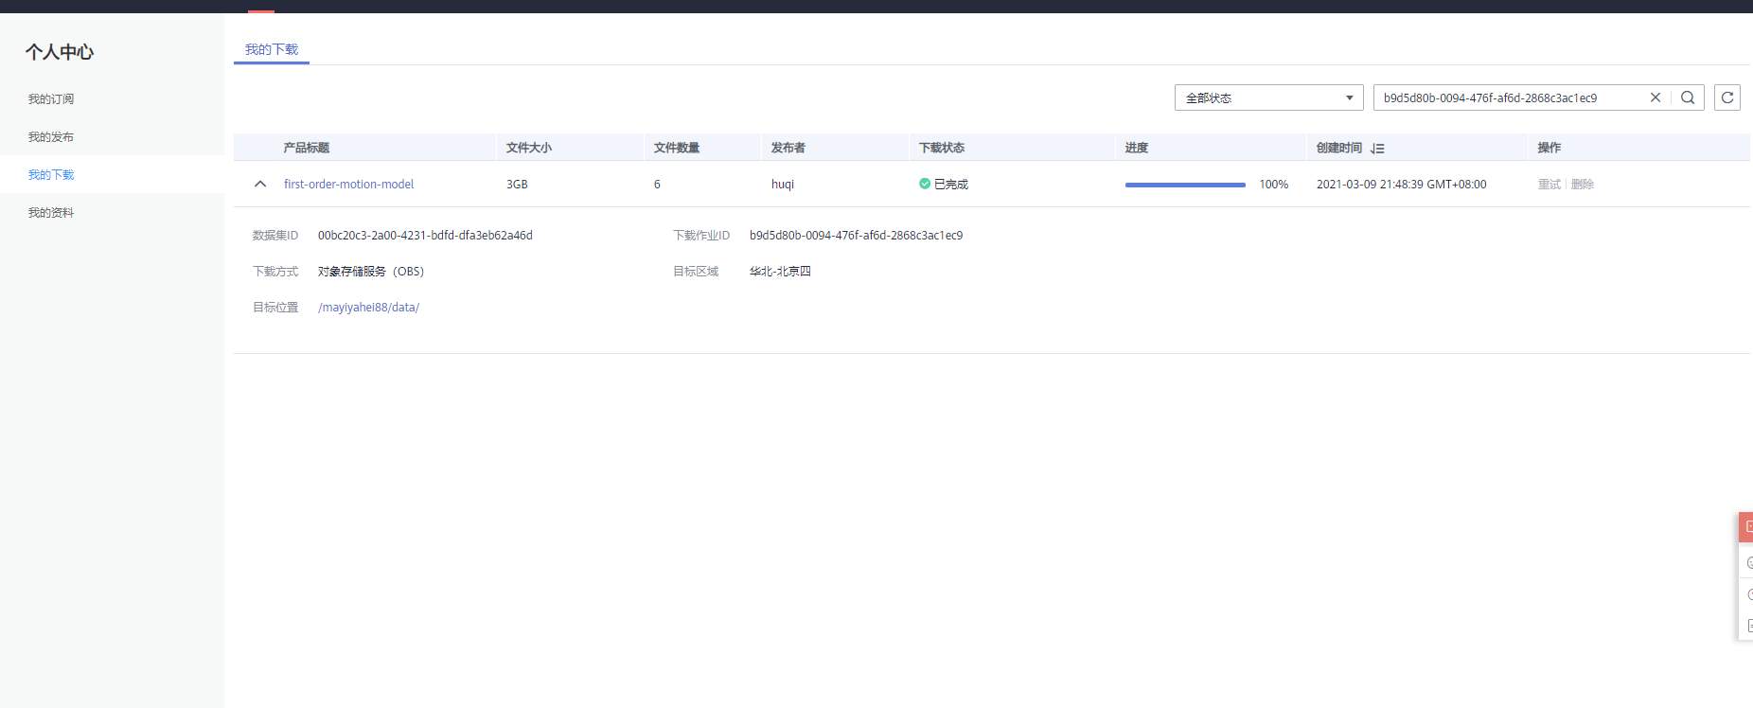Click the 下载方式 label

click(x=275, y=271)
